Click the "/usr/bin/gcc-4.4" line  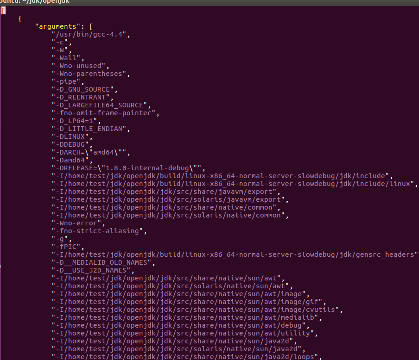[x=91, y=34]
